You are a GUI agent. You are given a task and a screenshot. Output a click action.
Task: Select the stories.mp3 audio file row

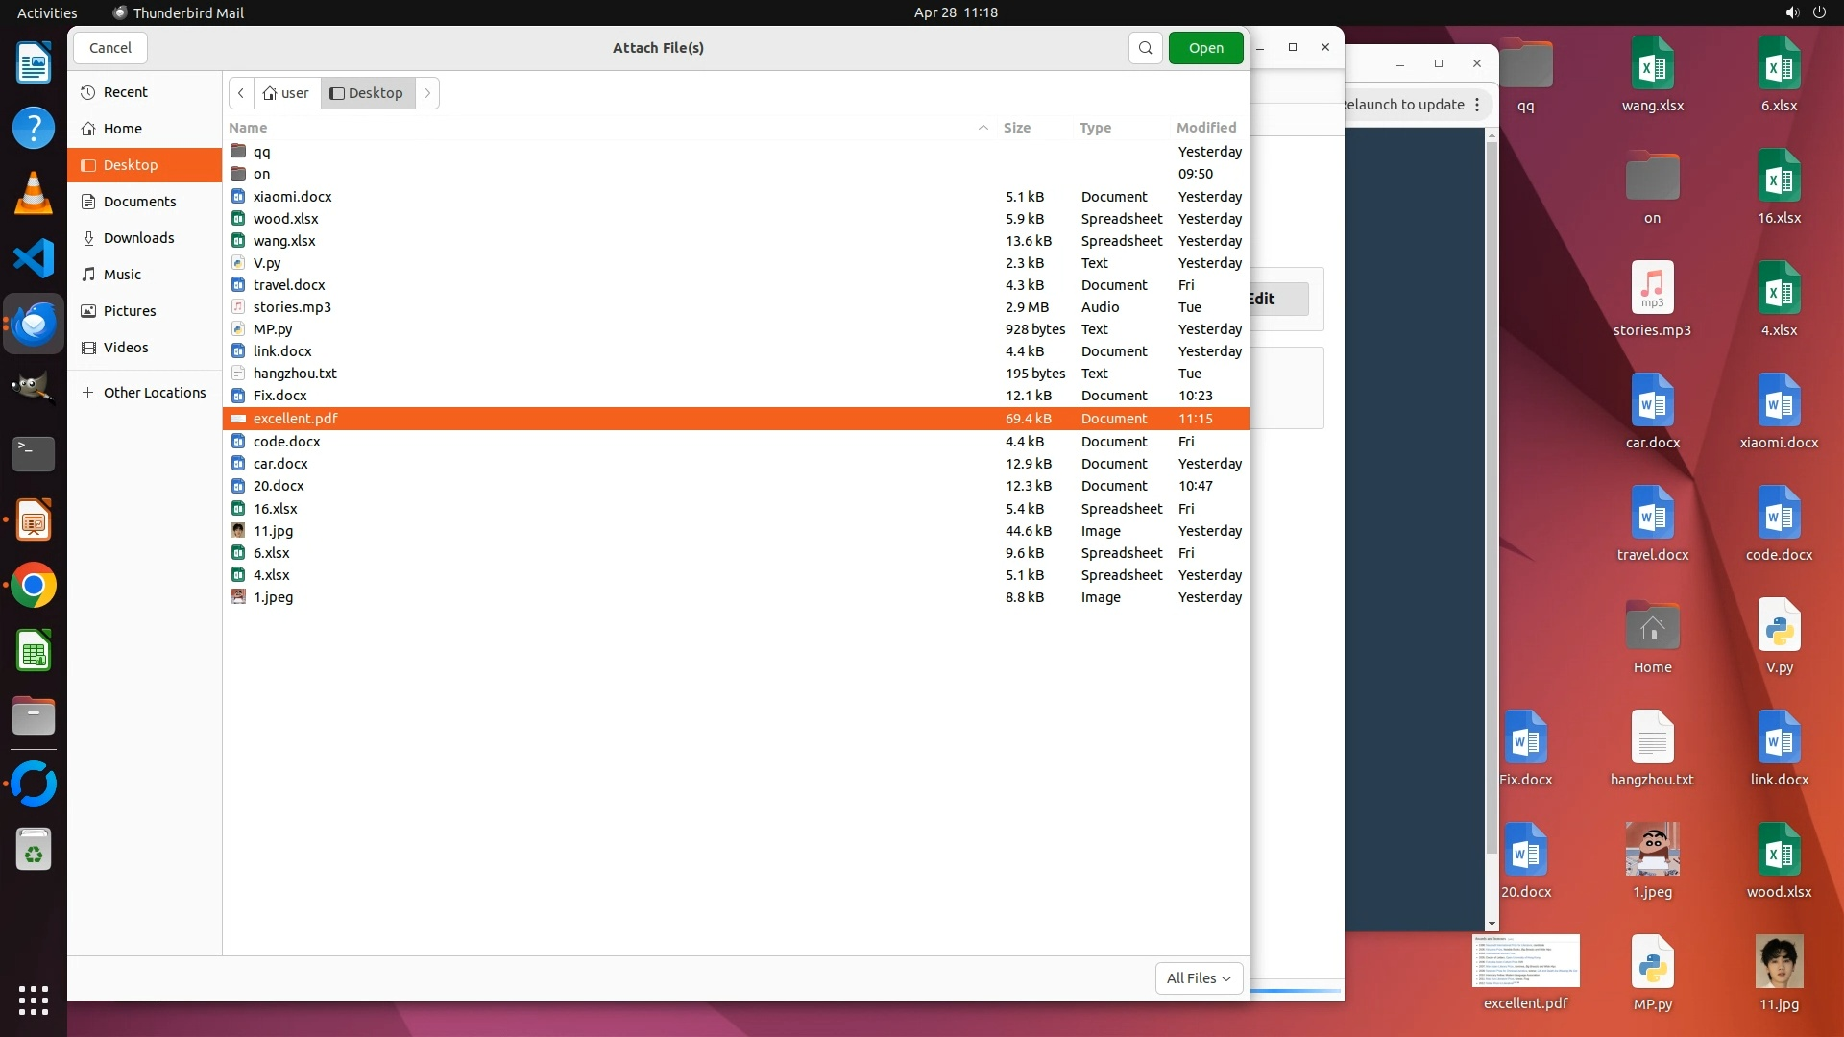[x=292, y=307]
